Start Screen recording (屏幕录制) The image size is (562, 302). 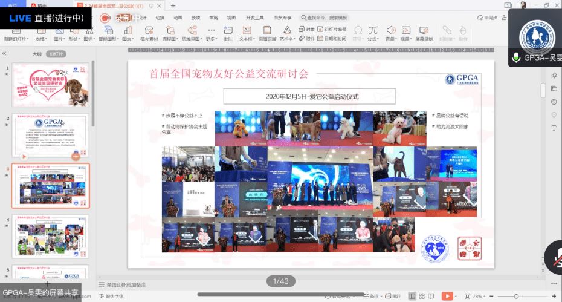(x=424, y=34)
